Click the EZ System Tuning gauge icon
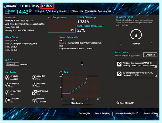 pyautogui.click(x=136, y=34)
